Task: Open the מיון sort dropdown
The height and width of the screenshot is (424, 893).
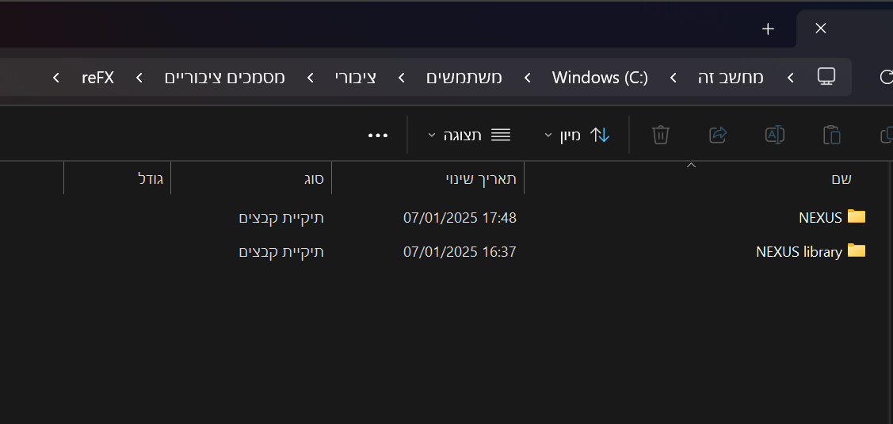Action: [x=576, y=135]
